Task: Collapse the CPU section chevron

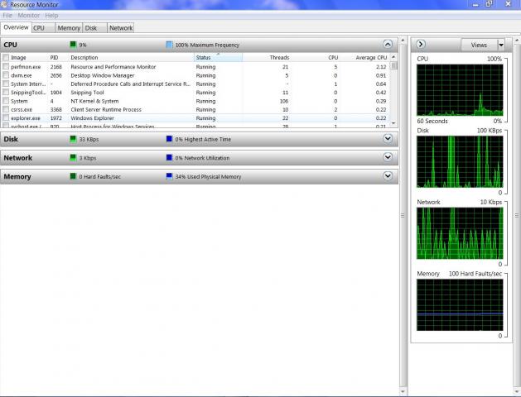Action: click(x=388, y=44)
